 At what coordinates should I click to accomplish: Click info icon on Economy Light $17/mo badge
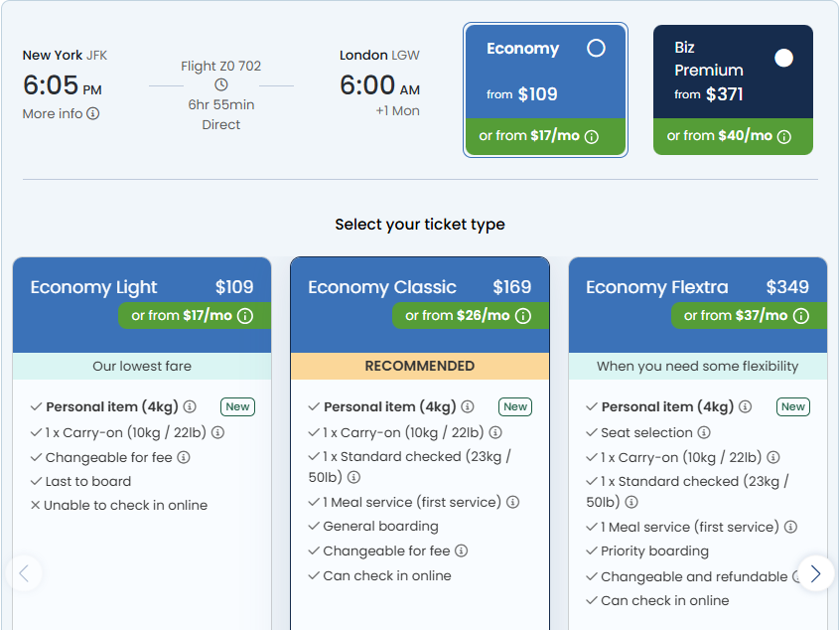click(x=245, y=316)
